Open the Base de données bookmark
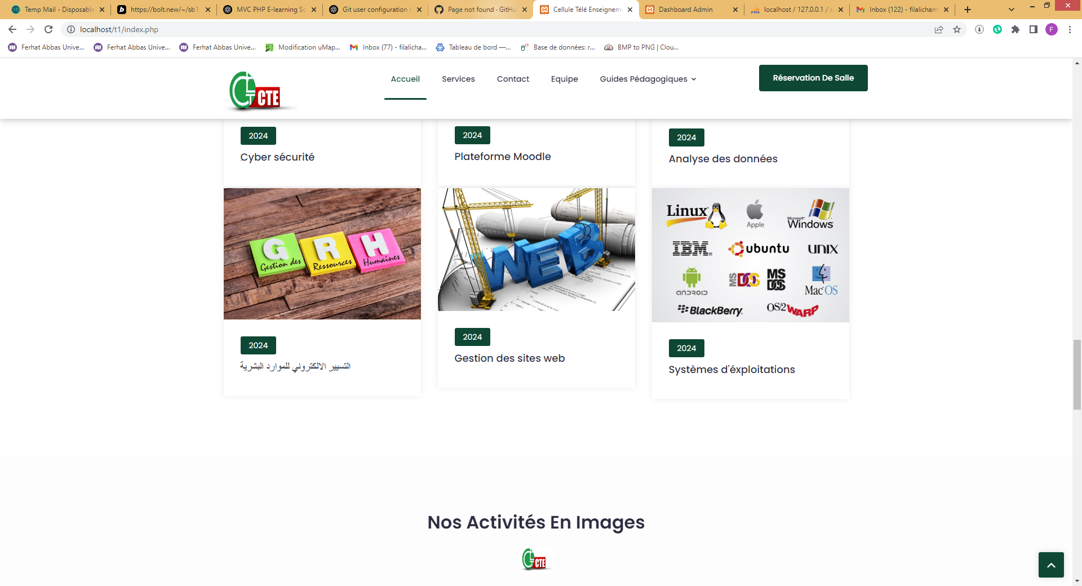Screen dimensions: 1082x586 [x=558, y=47]
